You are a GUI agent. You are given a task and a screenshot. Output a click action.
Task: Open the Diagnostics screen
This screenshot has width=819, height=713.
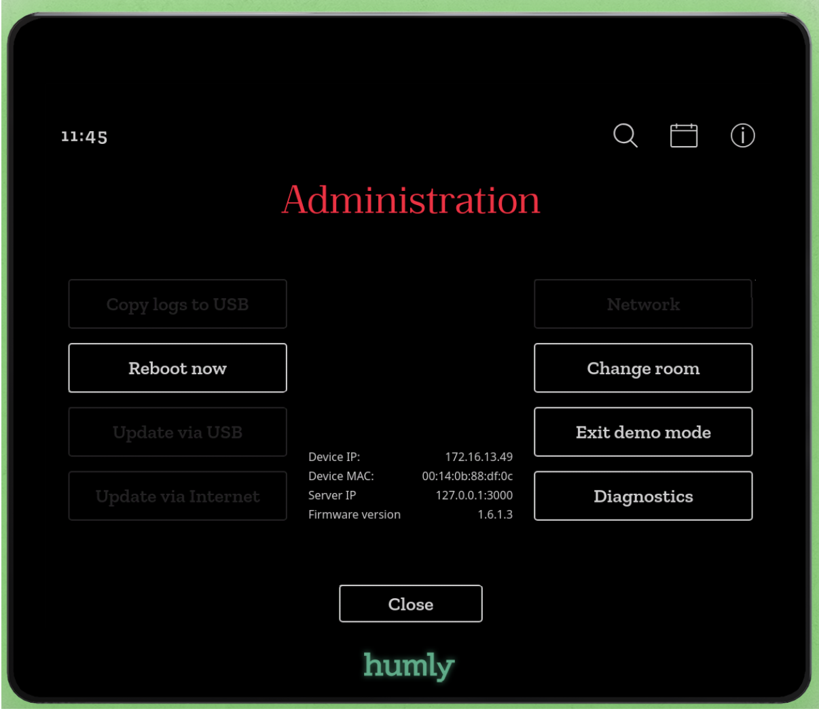click(x=643, y=496)
